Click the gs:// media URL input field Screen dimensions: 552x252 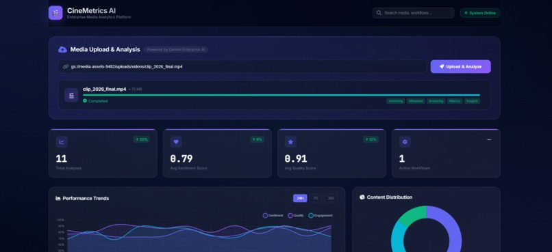[242, 66]
